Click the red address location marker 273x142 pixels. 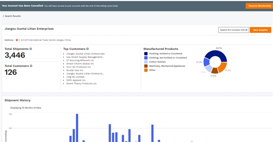click(x=17, y=40)
